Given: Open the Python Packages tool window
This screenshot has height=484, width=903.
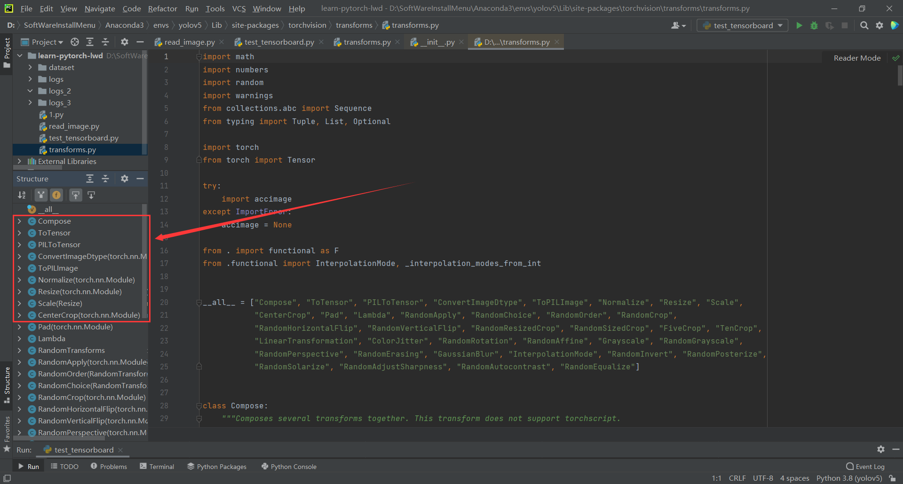Looking at the screenshot, I should click(217, 466).
